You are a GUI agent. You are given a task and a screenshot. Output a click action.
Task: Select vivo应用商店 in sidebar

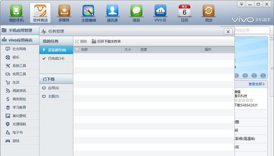(20, 40)
